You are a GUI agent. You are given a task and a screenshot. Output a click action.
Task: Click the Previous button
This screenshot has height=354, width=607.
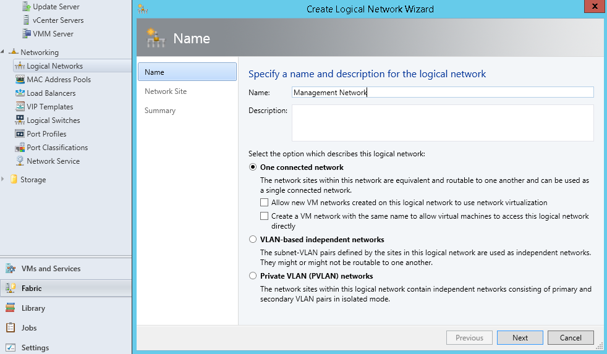(x=469, y=337)
